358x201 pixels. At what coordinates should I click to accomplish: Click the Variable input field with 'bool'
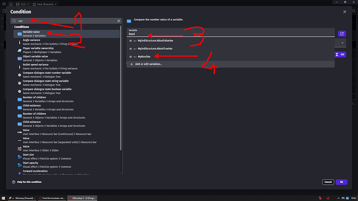point(230,33)
